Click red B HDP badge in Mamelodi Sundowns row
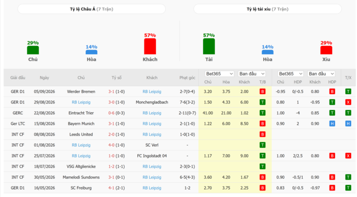The width and height of the screenshot is (357, 197). tap(332, 177)
